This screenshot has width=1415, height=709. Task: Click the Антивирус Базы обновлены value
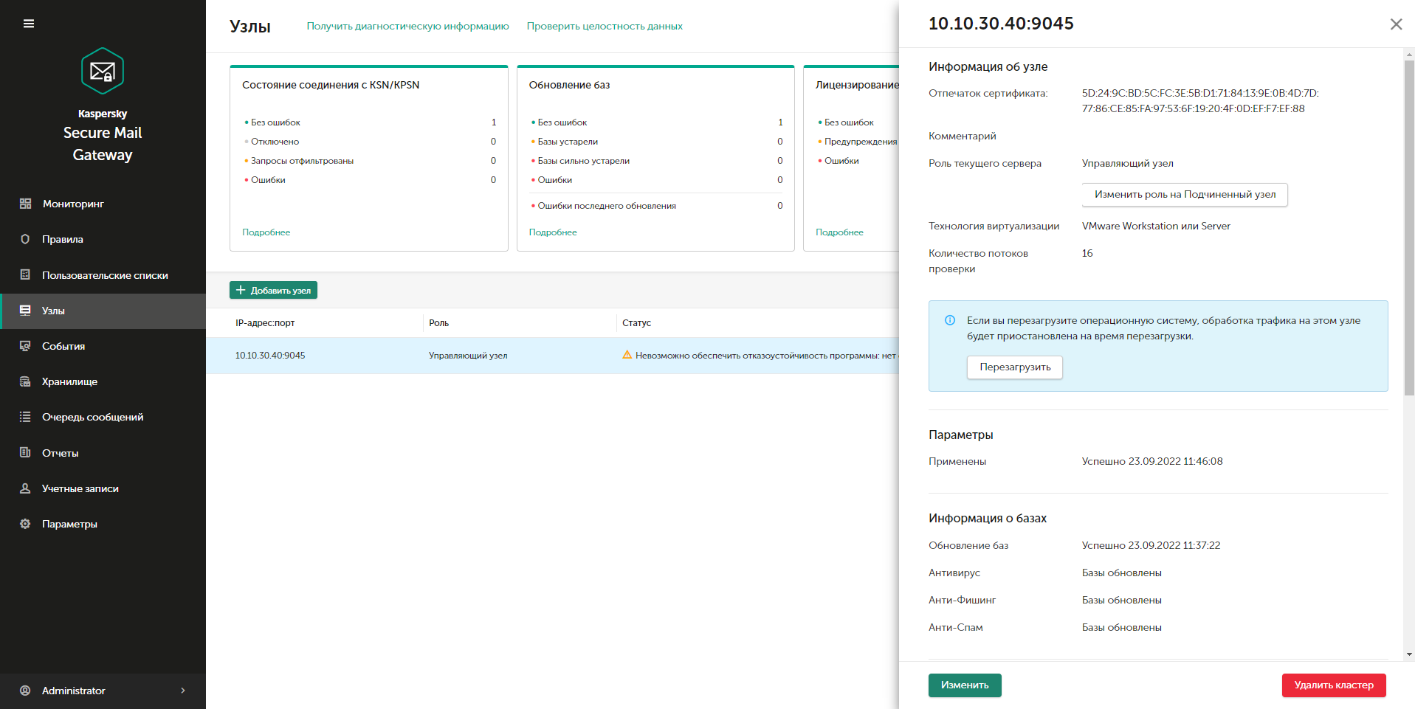(1122, 573)
